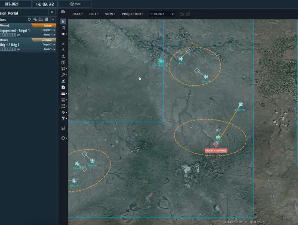The image size is (298, 225).
Task: Click the undo arrow icon
Action: point(182,14)
